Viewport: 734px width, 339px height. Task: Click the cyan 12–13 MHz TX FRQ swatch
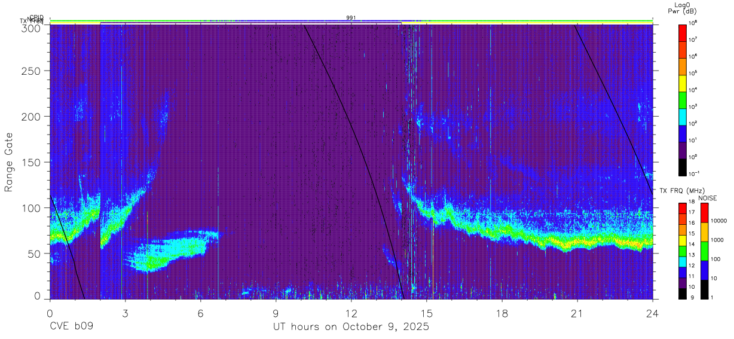point(683,261)
